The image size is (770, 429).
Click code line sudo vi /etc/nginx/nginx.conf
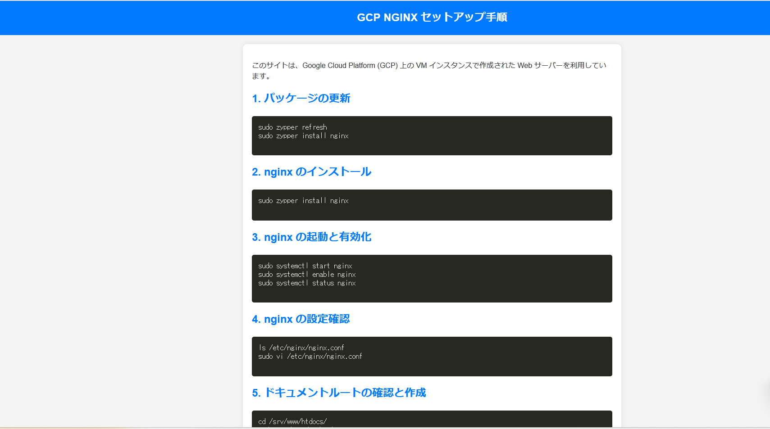click(x=310, y=357)
